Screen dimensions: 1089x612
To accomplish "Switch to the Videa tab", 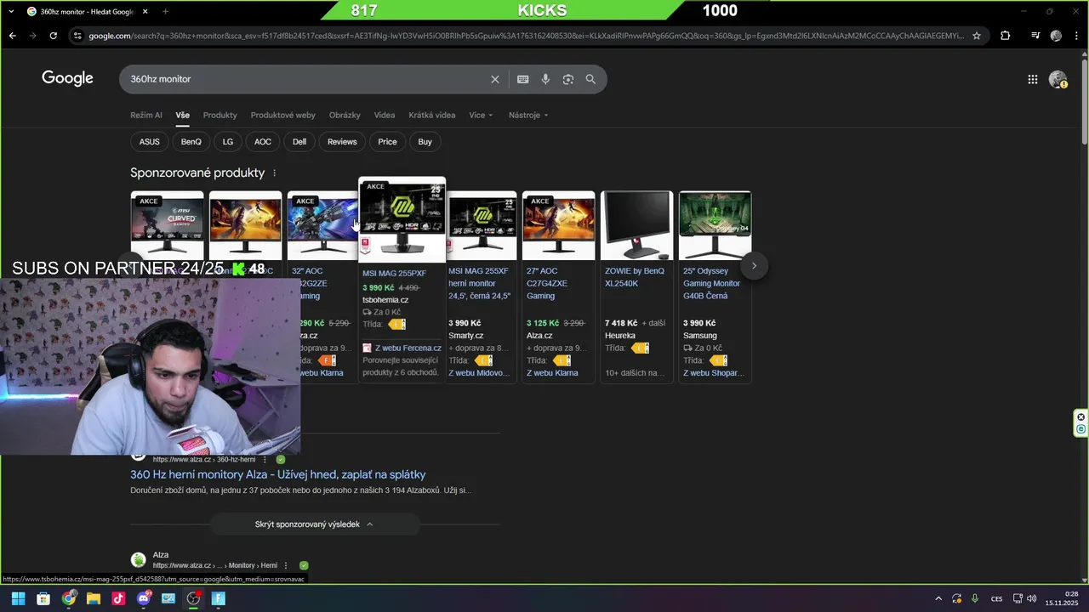I will pos(385,115).
